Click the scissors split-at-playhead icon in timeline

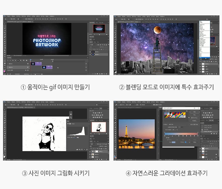24,60
